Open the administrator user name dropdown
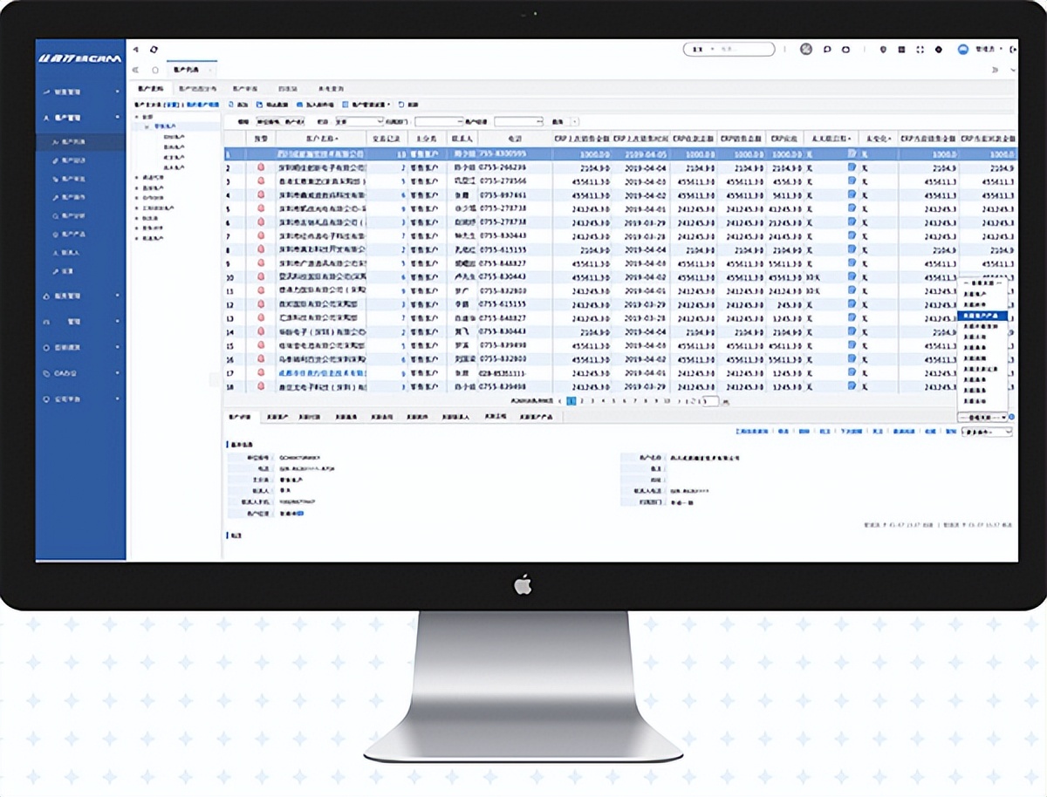Image resolution: width=1047 pixels, height=797 pixels. click(989, 50)
